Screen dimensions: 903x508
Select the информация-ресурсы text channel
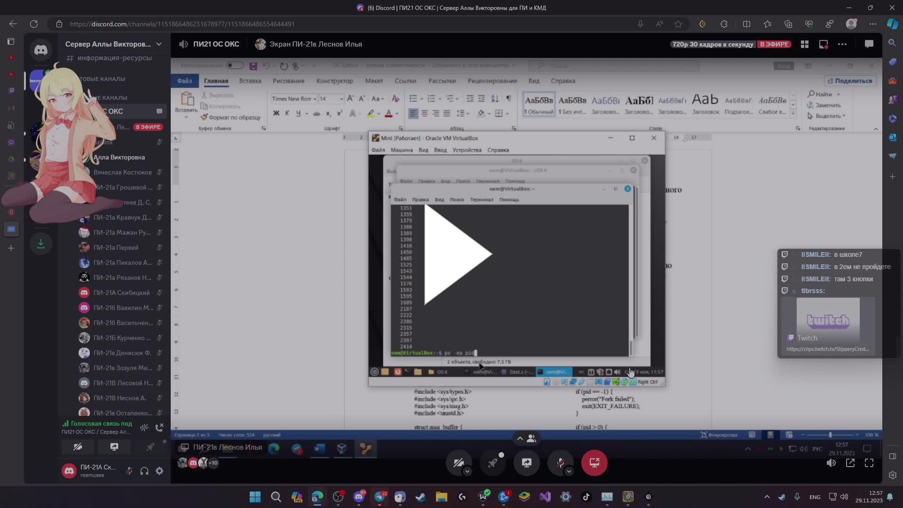(114, 58)
